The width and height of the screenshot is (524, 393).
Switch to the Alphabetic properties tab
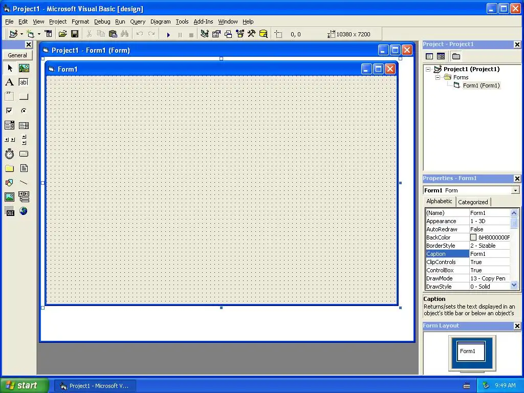click(x=439, y=201)
